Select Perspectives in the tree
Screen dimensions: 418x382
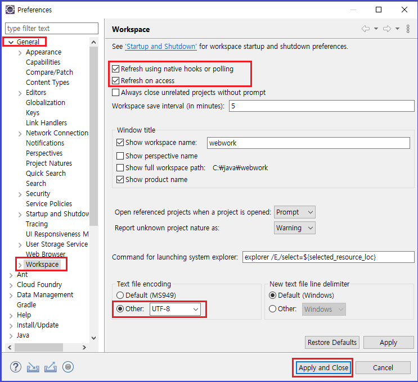44,153
